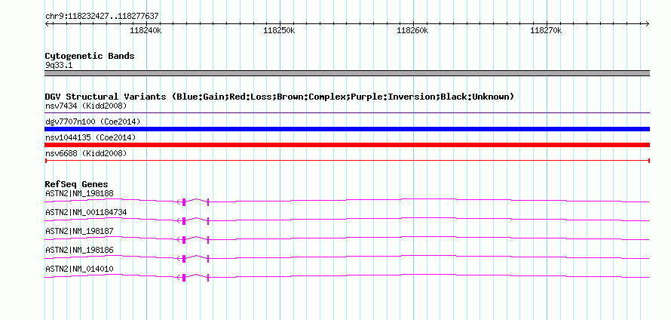Select the wide exon block of NM_198188
Screen dimensions: 671x320
[x=184, y=202]
